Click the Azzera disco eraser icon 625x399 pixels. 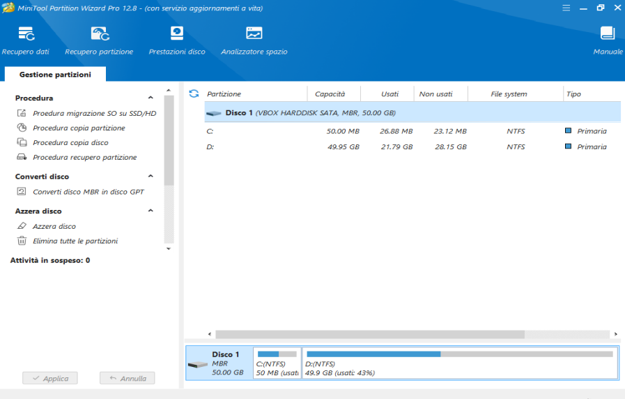coord(22,226)
